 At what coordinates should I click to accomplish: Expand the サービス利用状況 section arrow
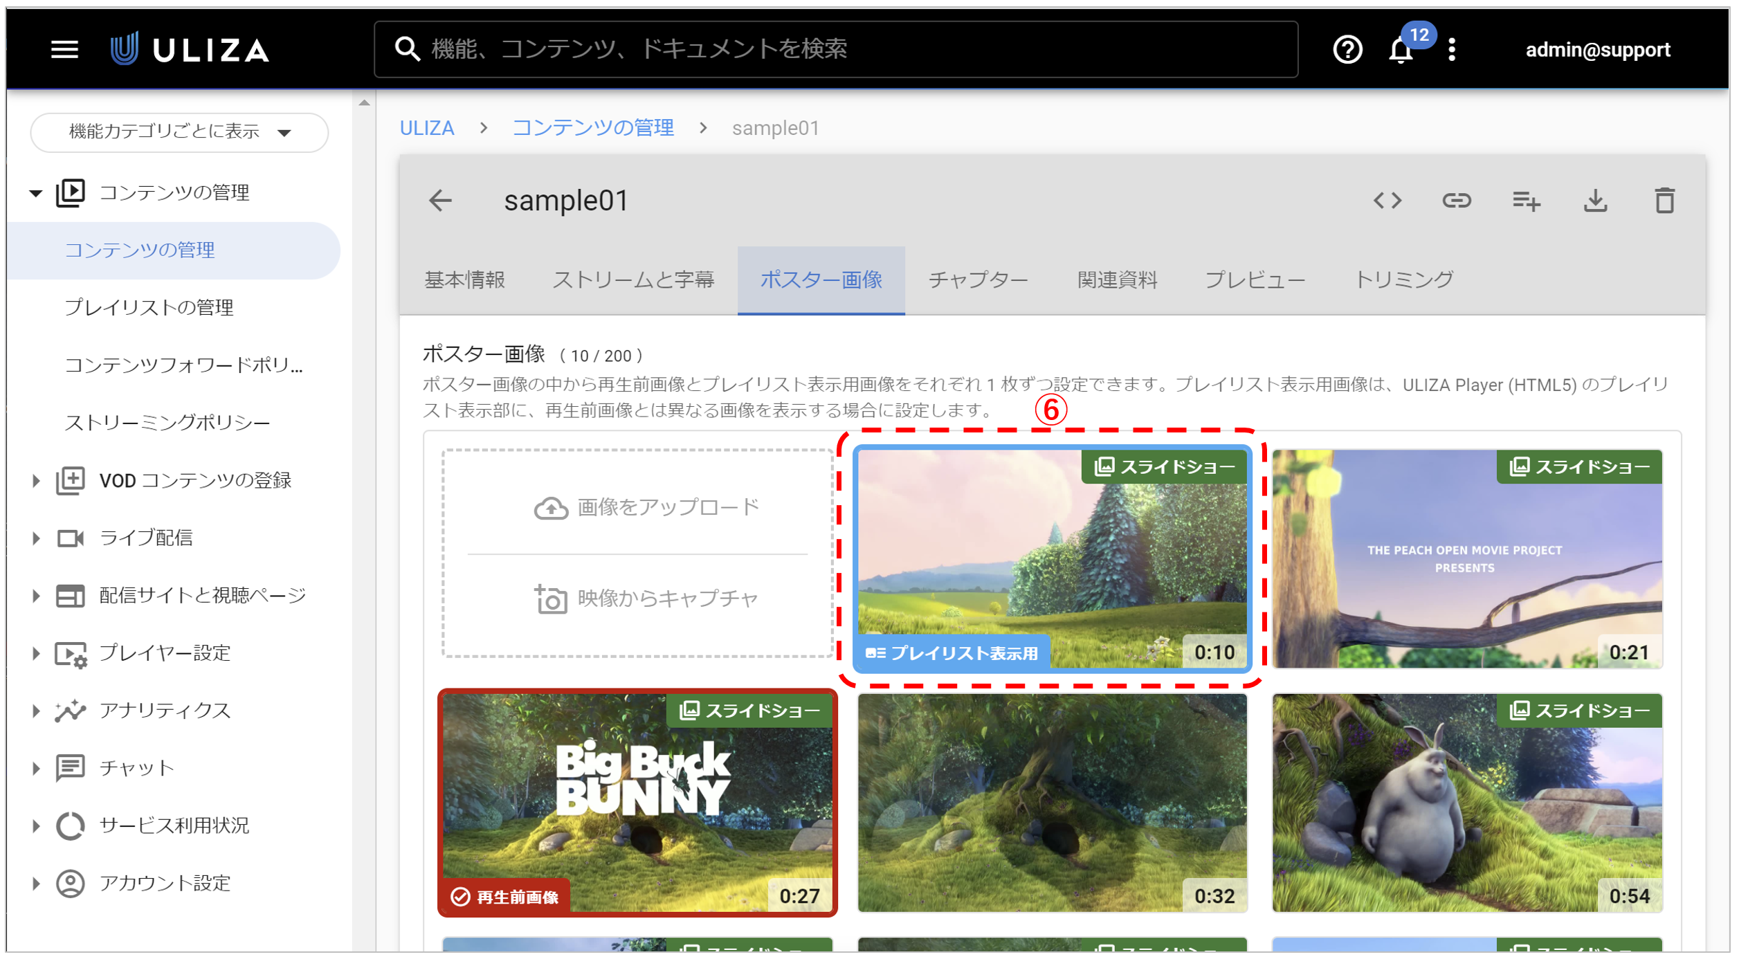36,826
